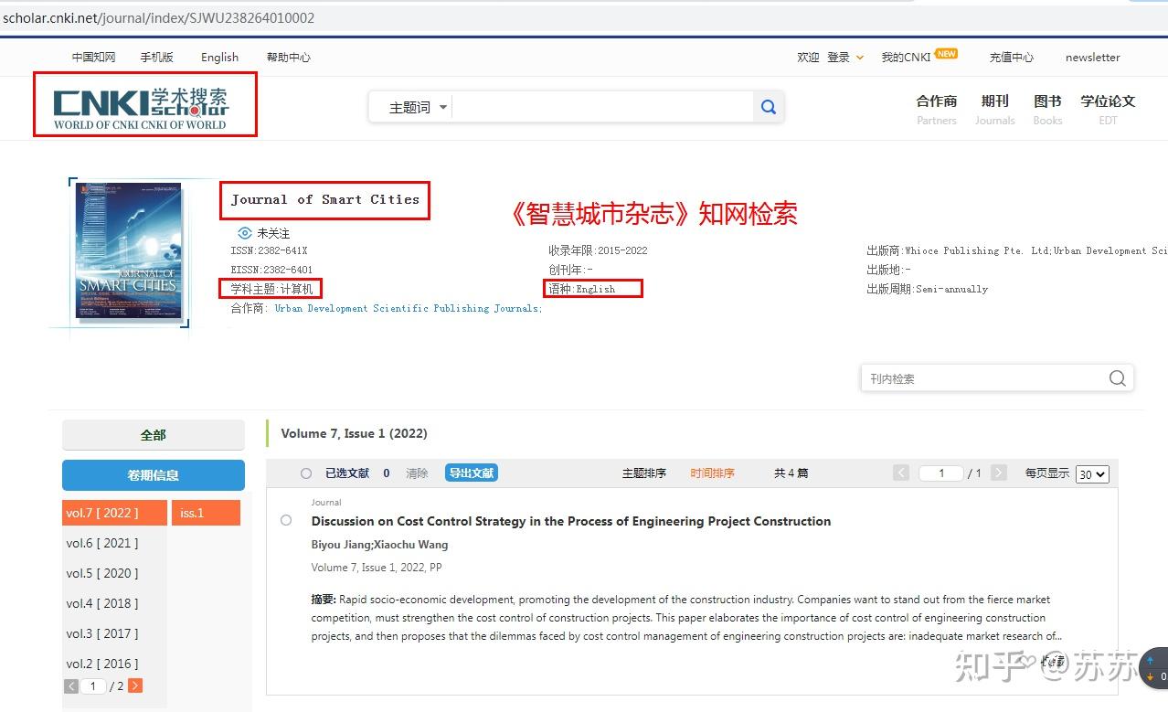Select iss.1 issue

[206, 513]
